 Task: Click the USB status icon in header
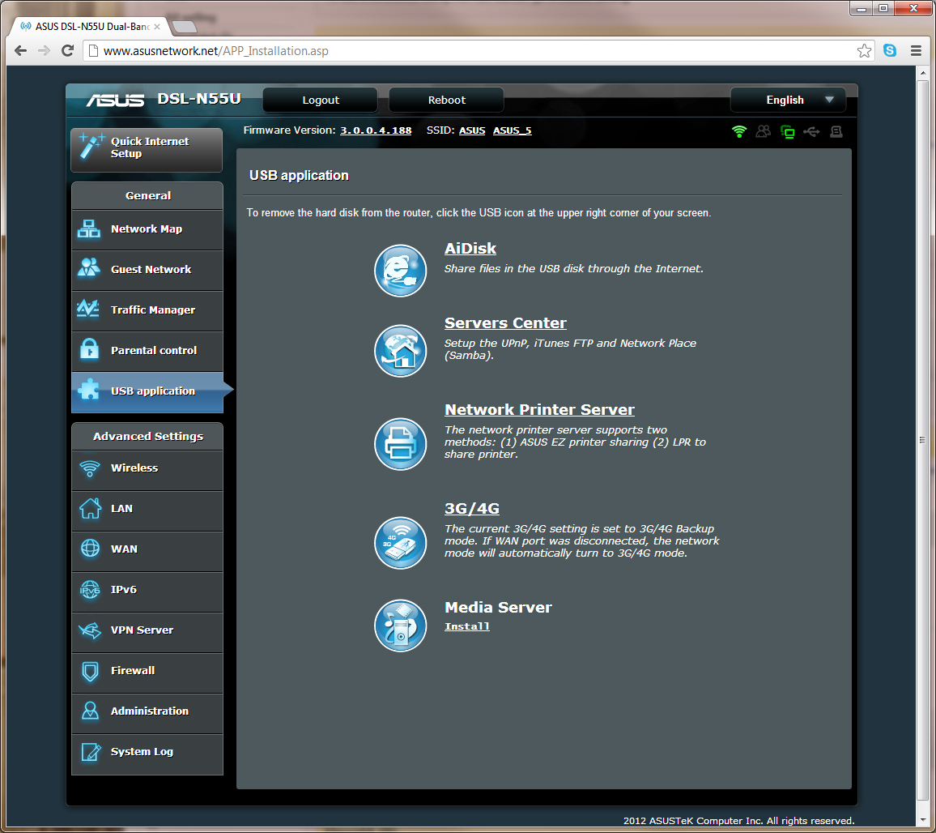[811, 131]
